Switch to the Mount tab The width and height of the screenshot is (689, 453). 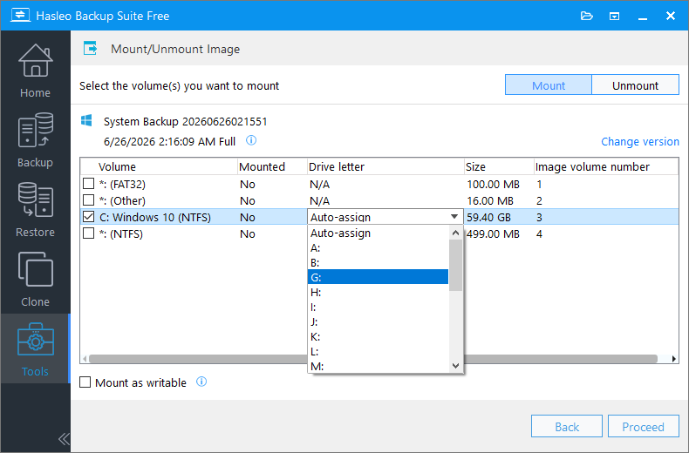point(549,85)
